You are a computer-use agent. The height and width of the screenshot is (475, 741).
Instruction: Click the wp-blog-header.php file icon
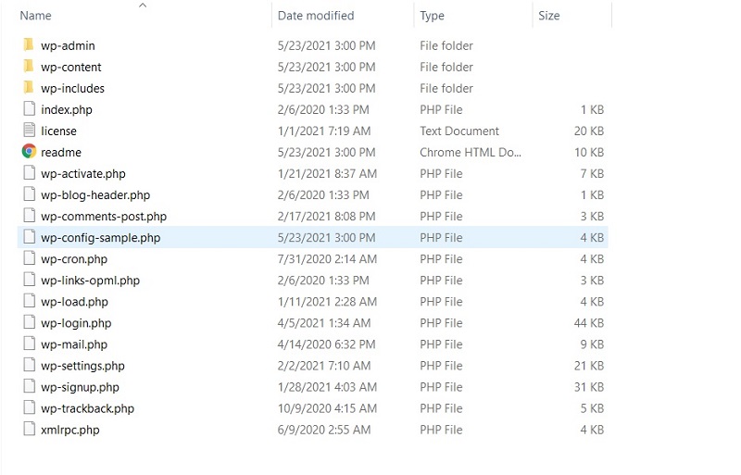point(30,194)
